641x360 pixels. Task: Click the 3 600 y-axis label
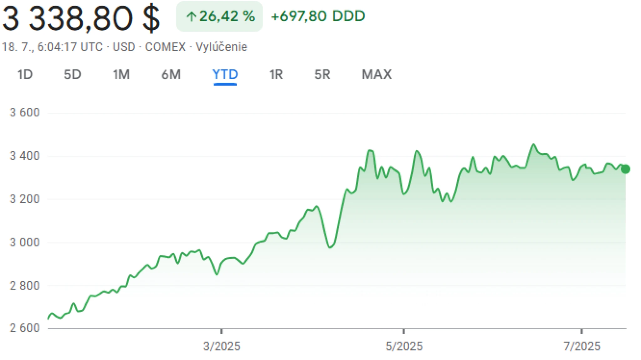point(25,112)
